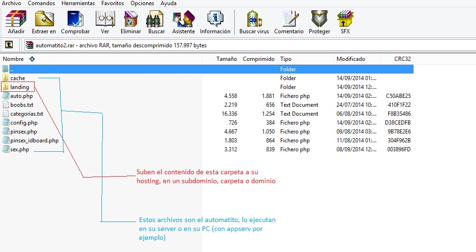The width and height of the screenshot is (476, 252).
Task: Click the pinsex_idboard.php file icon
Action: tap(6, 140)
